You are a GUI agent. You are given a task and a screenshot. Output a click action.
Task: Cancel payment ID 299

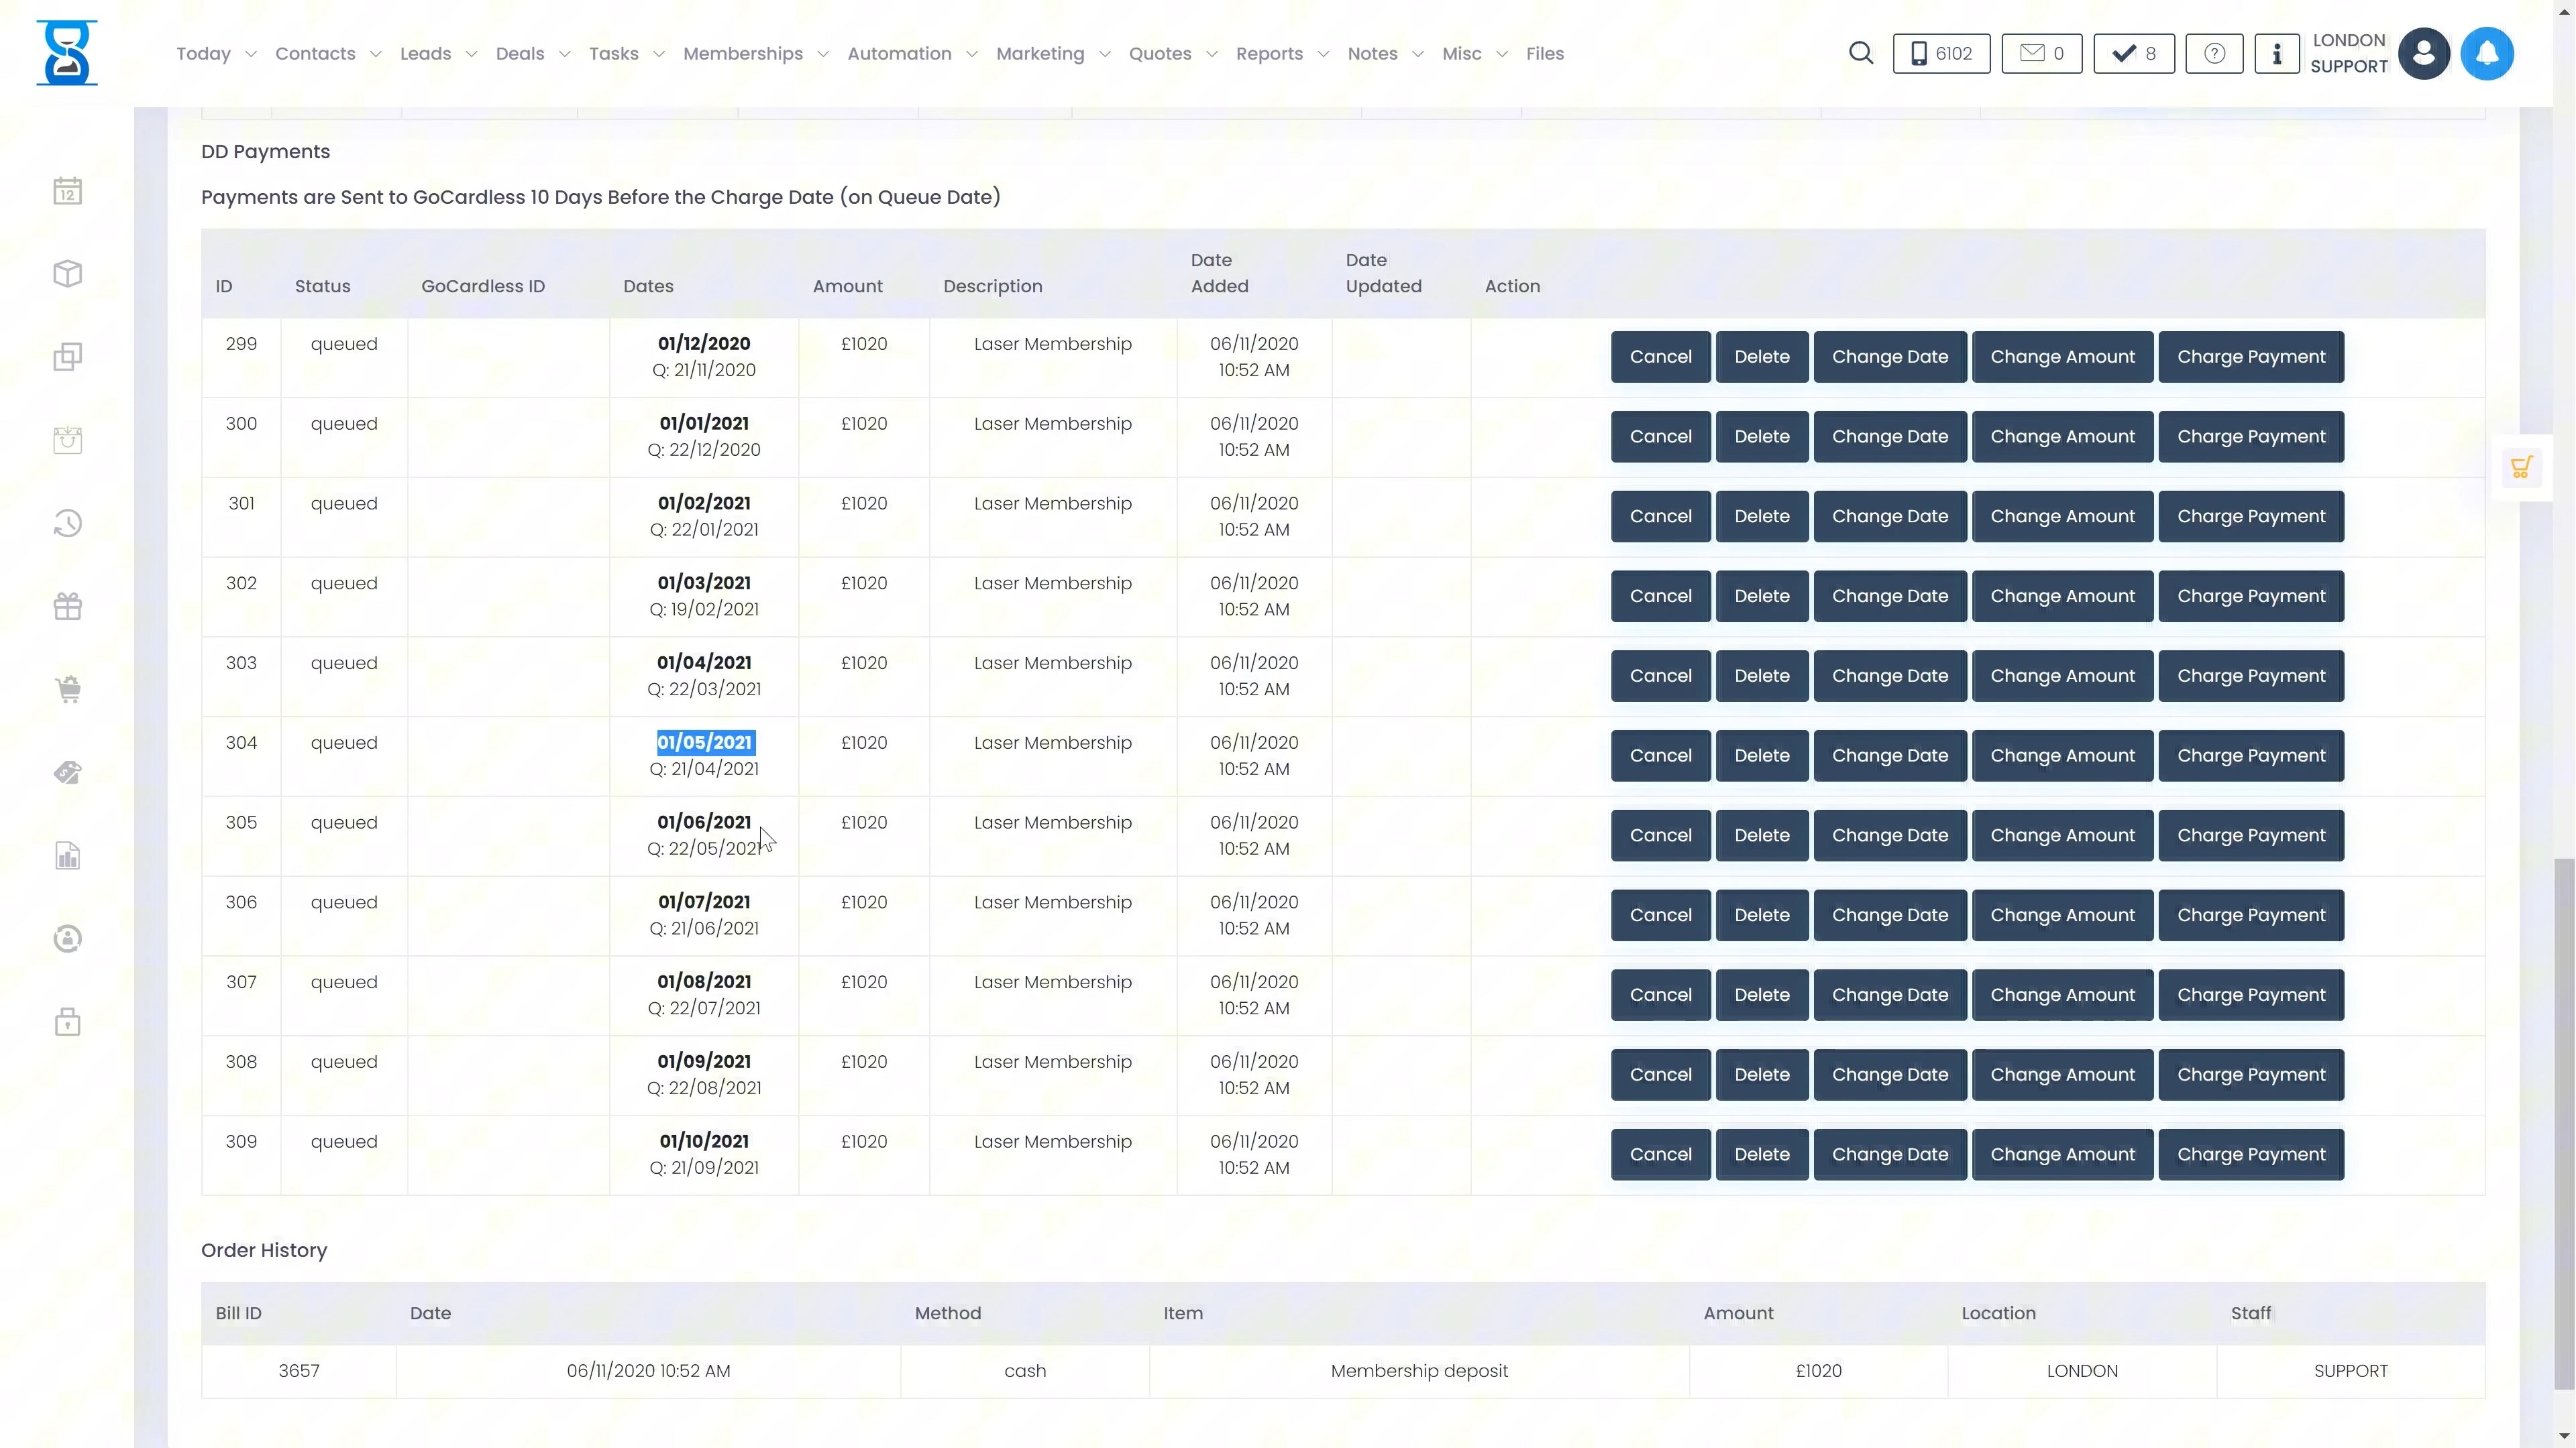tap(1660, 357)
